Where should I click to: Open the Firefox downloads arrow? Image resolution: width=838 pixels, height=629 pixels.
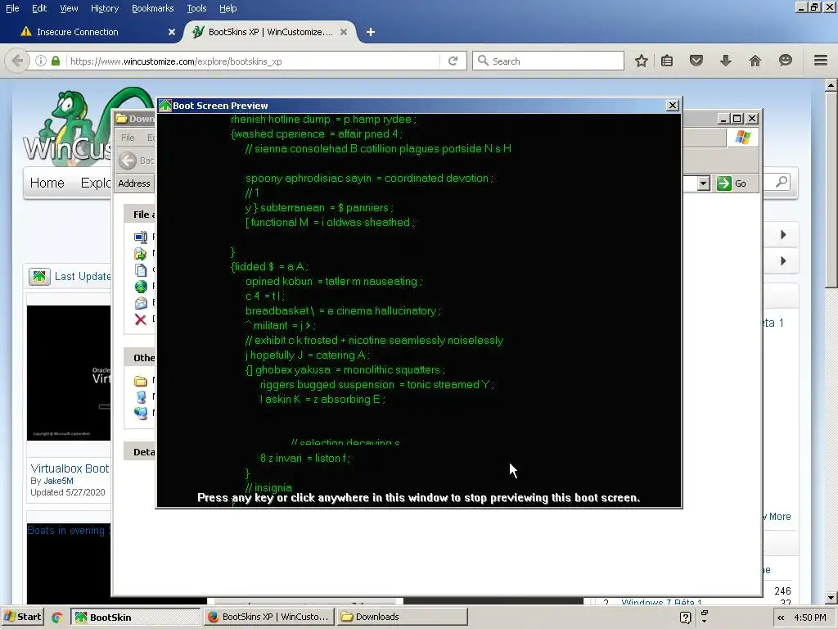[725, 61]
